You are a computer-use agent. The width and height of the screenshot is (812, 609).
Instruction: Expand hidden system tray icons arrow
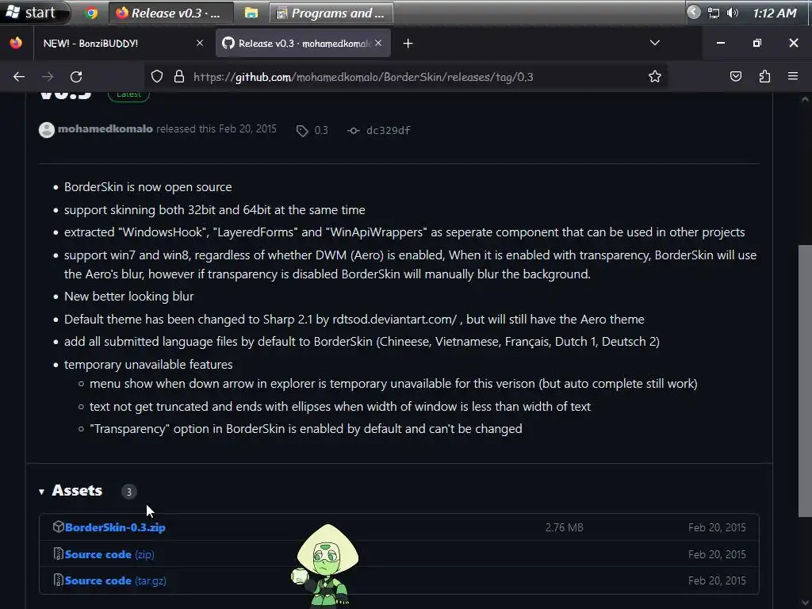coord(693,13)
